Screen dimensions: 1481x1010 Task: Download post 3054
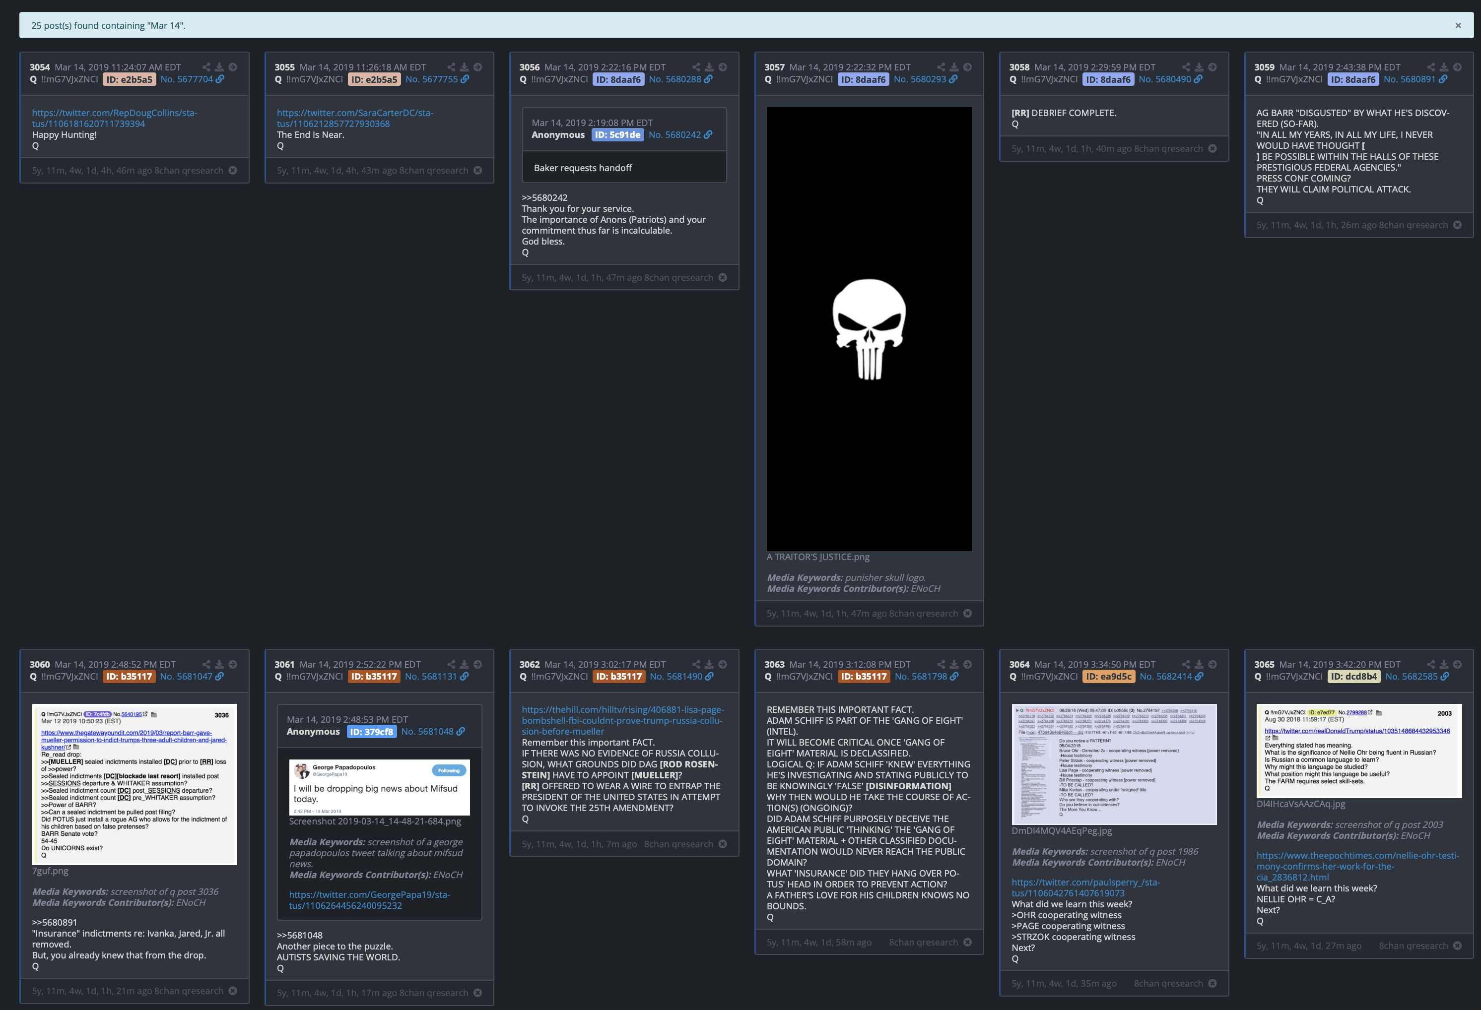pos(219,67)
